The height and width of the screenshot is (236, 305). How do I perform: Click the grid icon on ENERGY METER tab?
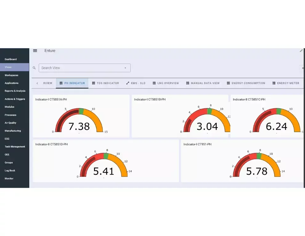[273, 83]
